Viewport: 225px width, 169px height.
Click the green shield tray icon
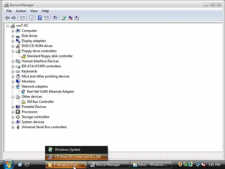pos(185,164)
